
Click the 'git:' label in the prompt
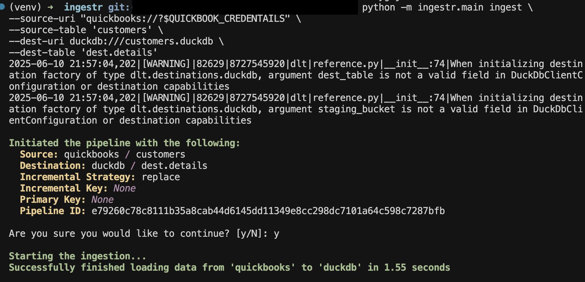click(119, 7)
